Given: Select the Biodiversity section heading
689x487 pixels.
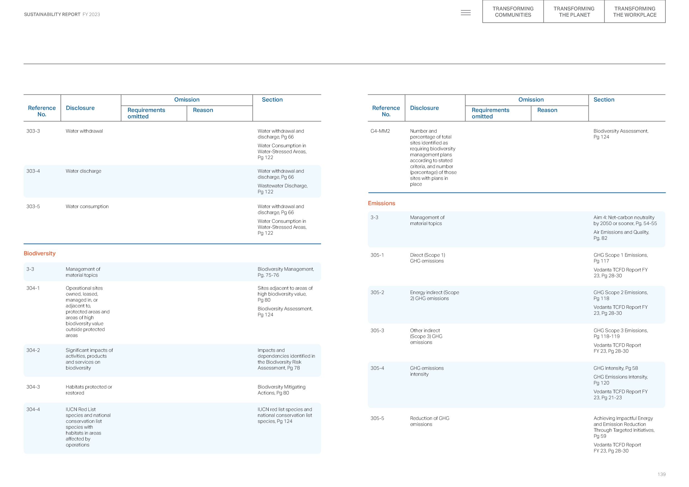Looking at the screenshot, I should pos(40,253).
